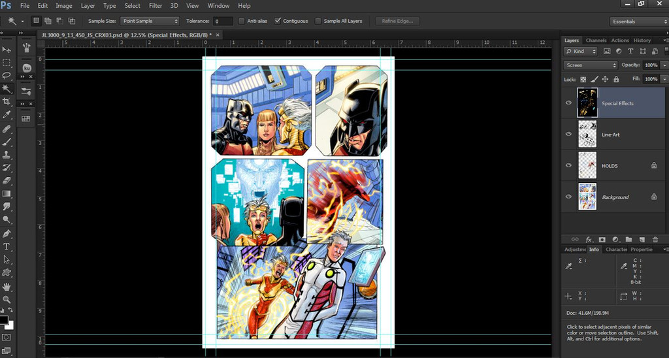Toggle pixel layer filter
Viewport: 669px width, 358px height.
(607, 51)
